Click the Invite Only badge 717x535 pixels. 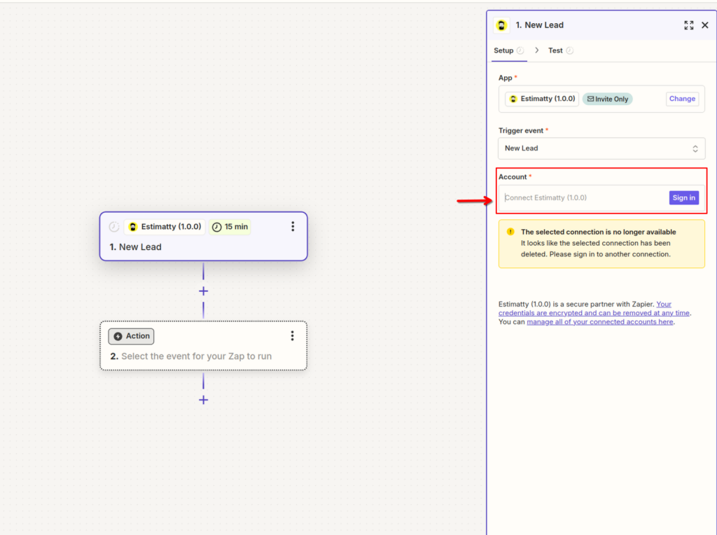coord(607,99)
